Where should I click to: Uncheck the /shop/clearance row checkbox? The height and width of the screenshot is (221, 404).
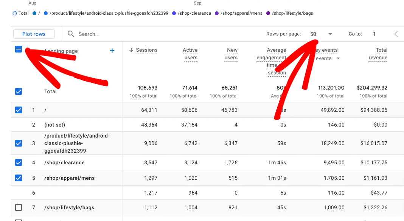point(19,162)
